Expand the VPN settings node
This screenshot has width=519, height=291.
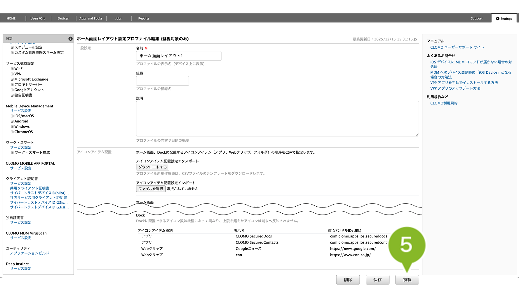click(12, 74)
